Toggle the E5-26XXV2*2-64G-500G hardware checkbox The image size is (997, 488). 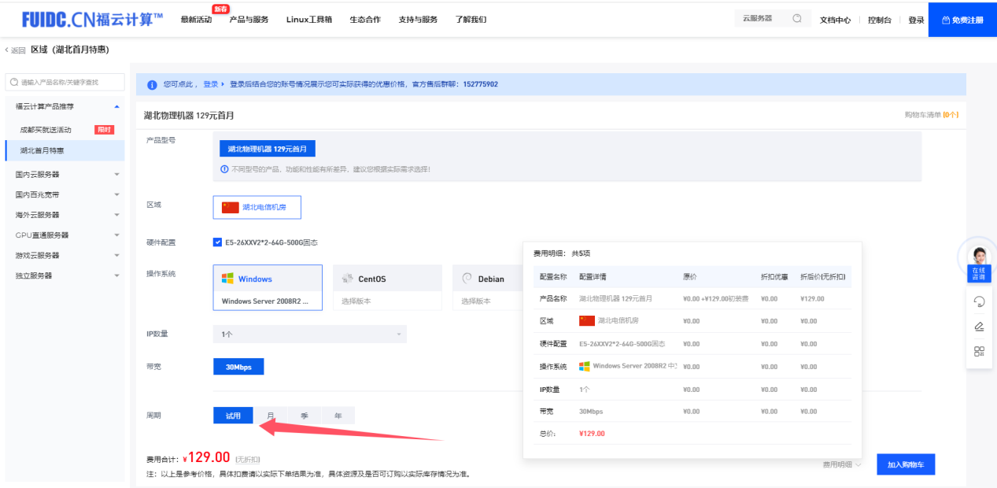pyautogui.click(x=217, y=242)
